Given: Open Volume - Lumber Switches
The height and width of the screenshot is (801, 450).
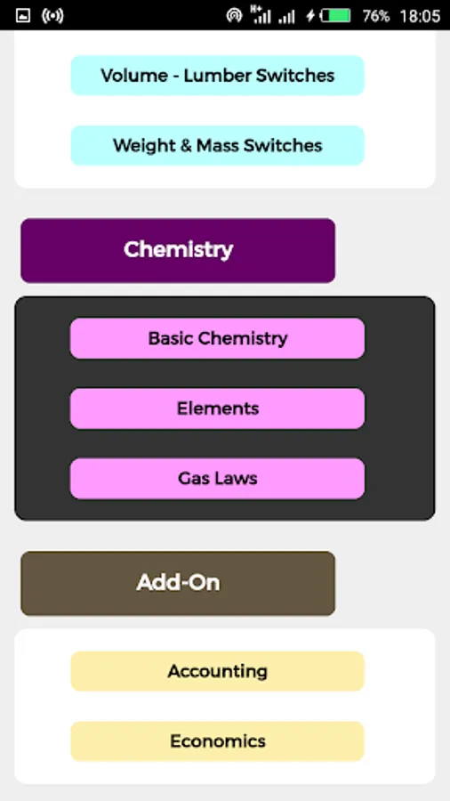Looking at the screenshot, I should point(217,76).
